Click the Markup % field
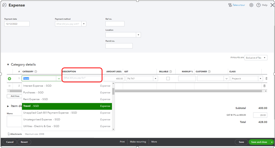The image size is (275, 148). click(187, 79)
